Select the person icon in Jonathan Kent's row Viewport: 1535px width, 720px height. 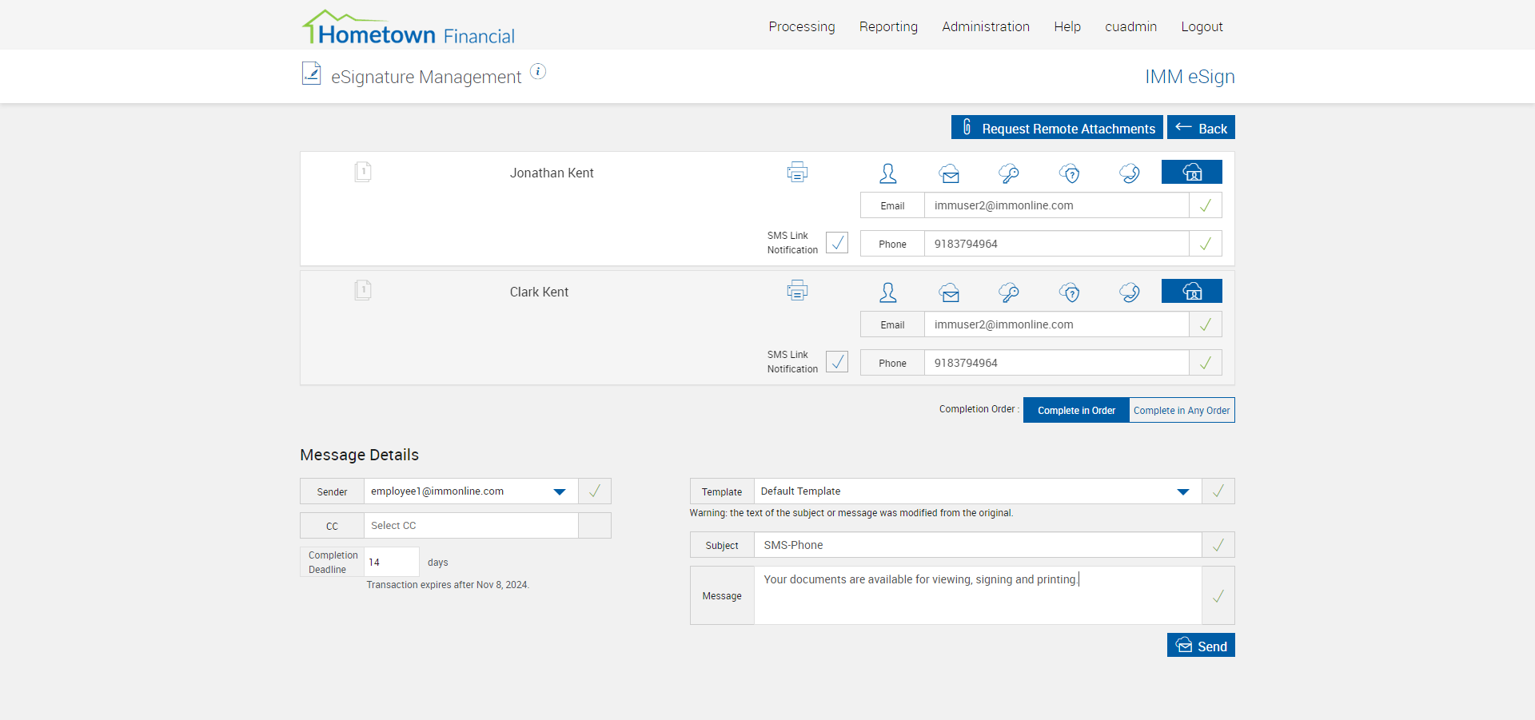pos(887,173)
